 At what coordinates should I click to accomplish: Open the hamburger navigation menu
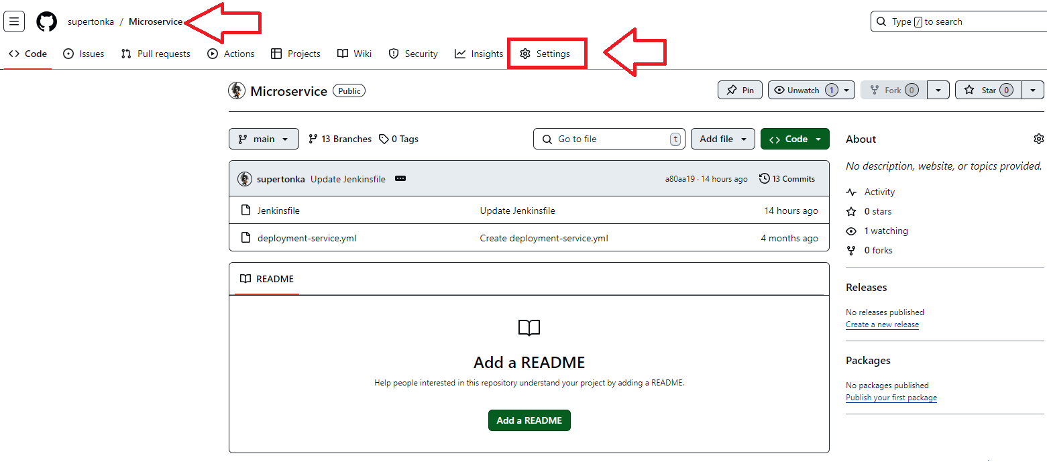[14, 21]
